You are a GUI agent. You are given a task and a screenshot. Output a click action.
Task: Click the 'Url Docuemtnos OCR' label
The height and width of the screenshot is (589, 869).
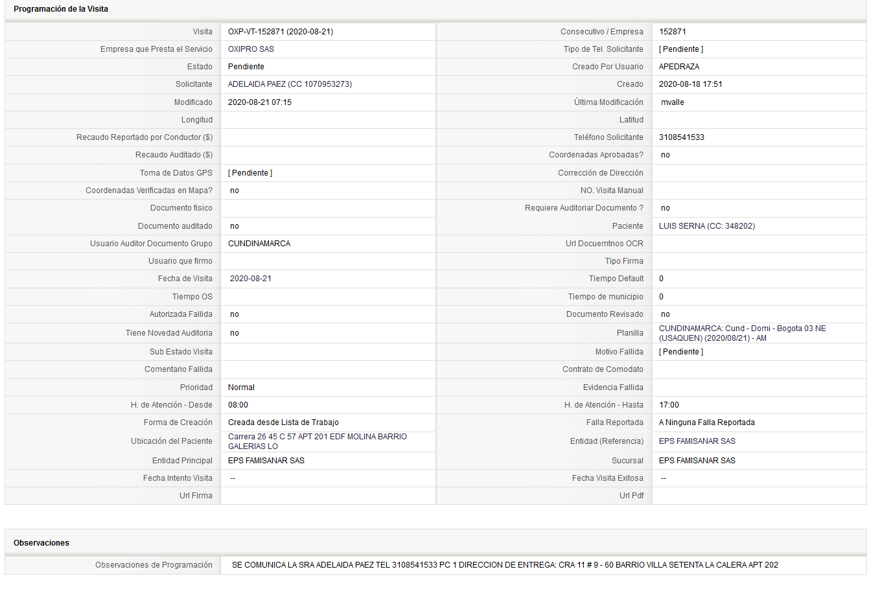click(605, 244)
